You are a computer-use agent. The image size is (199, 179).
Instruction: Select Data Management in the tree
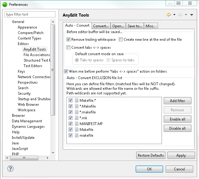27,121
